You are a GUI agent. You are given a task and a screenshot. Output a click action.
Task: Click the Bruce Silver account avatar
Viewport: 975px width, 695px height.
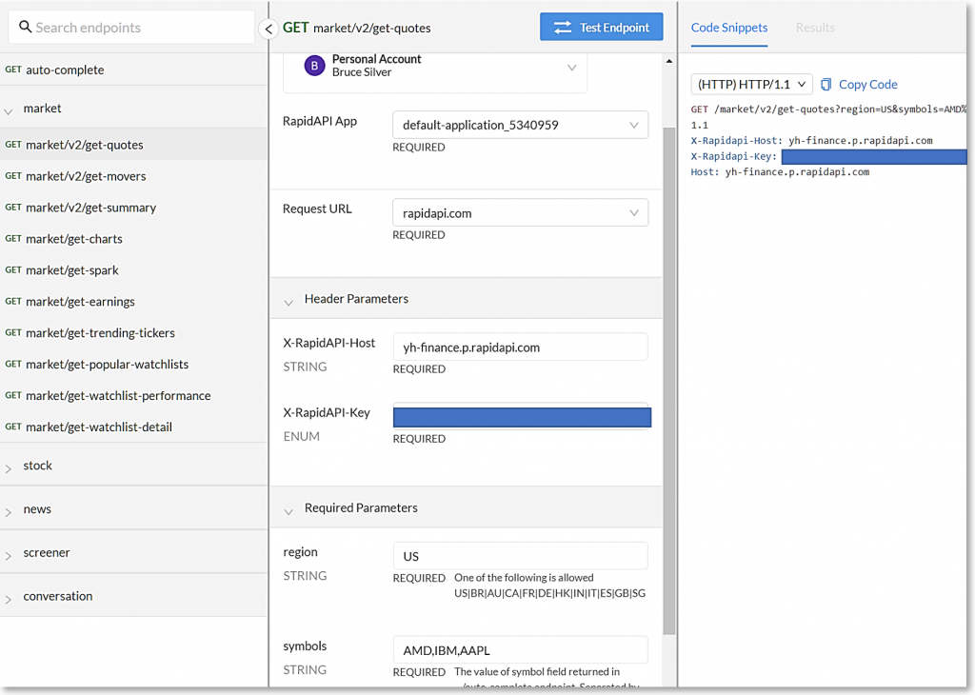[x=314, y=66]
